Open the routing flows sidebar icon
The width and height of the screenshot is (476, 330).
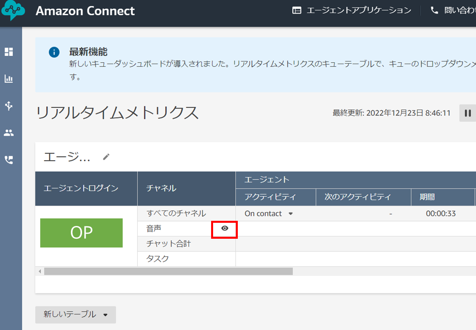pyautogui.click(x=9, y=106)
